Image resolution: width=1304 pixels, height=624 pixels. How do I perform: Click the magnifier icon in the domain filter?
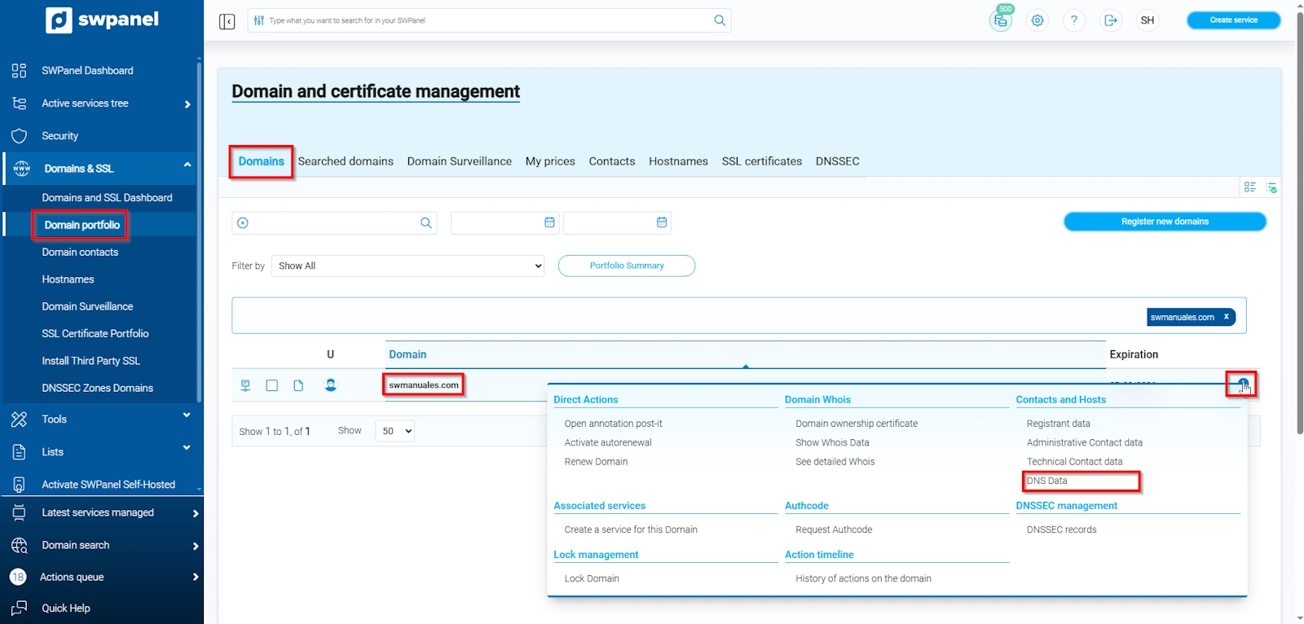pyautogui.click(x=425, y=223)
